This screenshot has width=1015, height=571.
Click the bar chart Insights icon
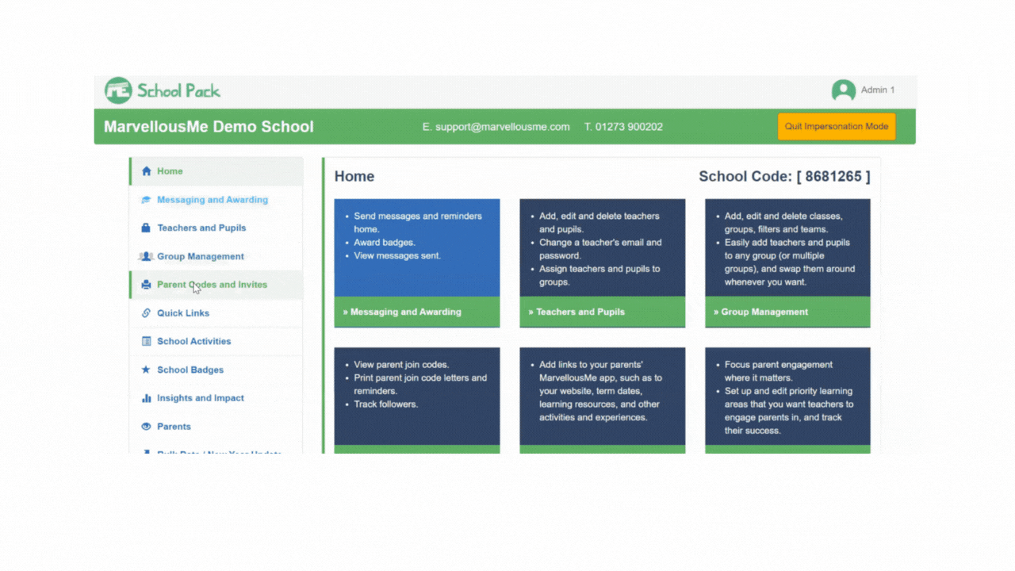[x=146, y=398]
